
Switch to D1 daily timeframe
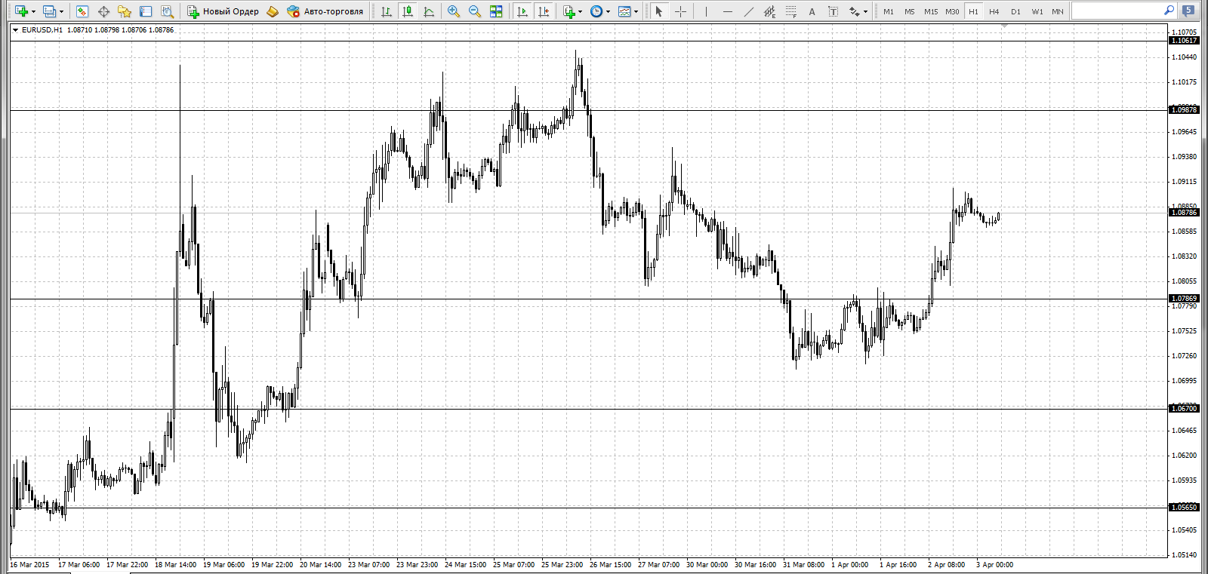[1015, 11]
